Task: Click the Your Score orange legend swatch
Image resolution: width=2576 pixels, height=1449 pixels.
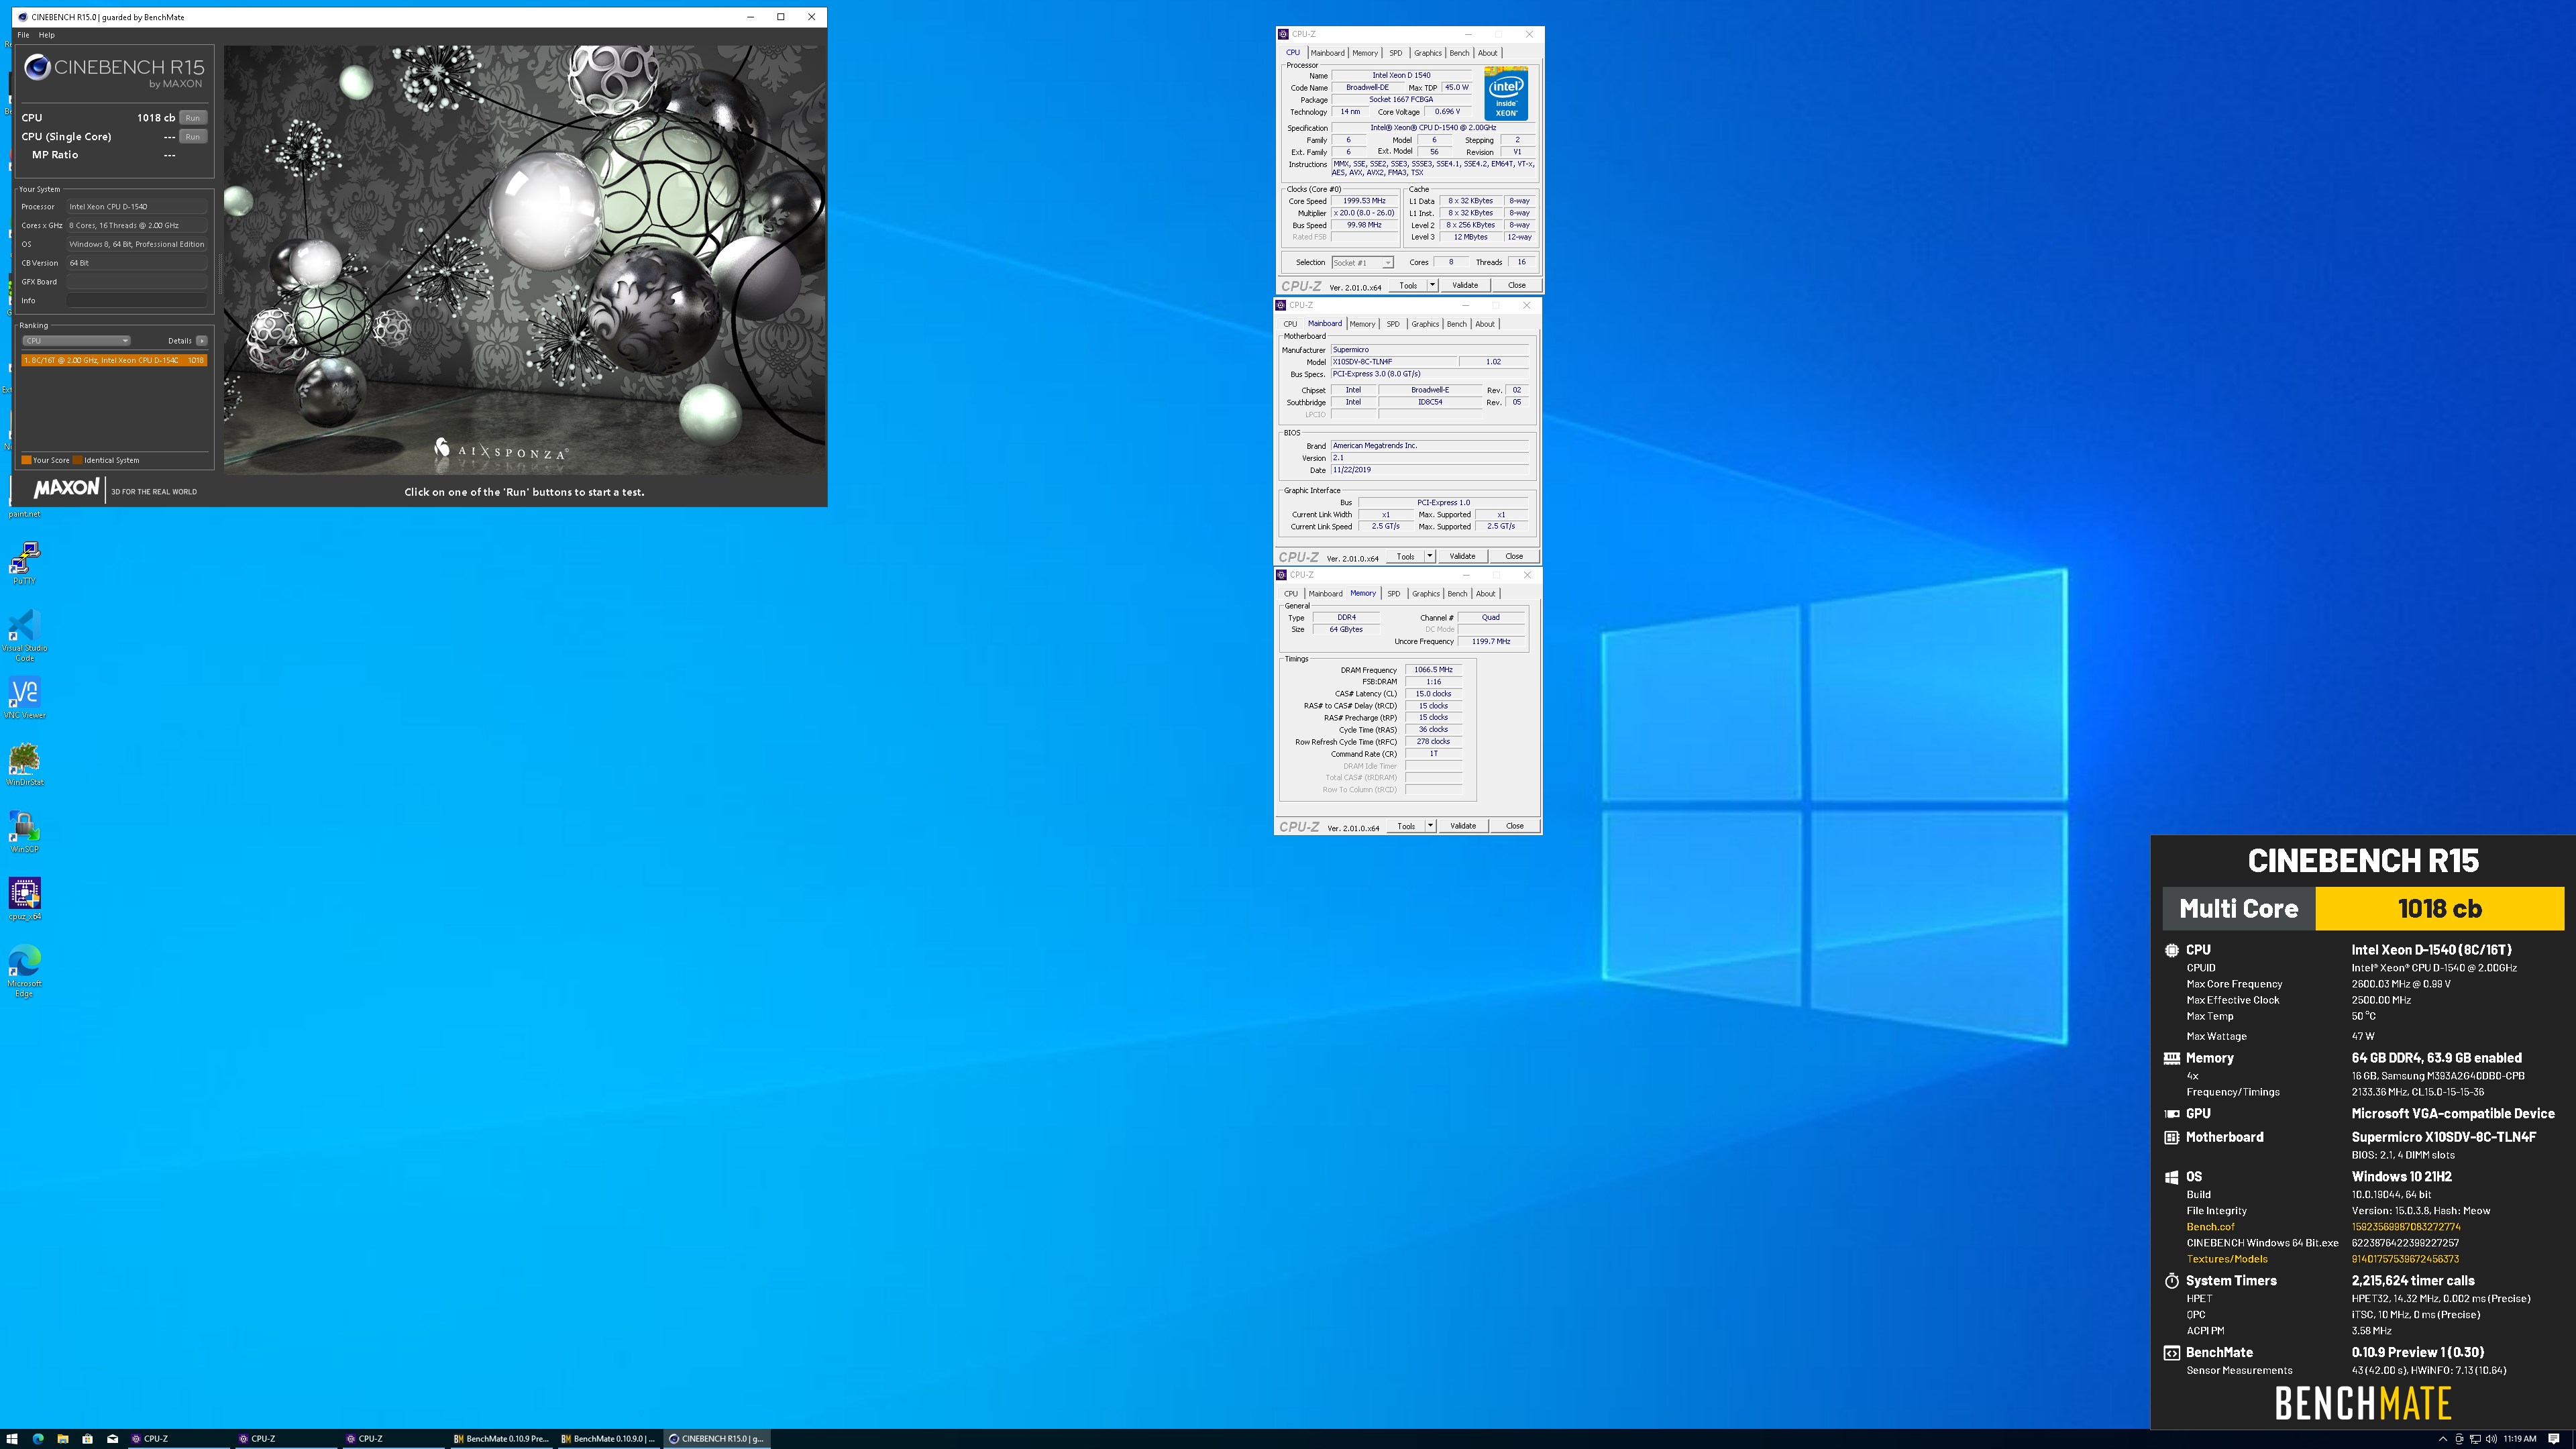Action: pyautogui.click(x=26, y=460)
